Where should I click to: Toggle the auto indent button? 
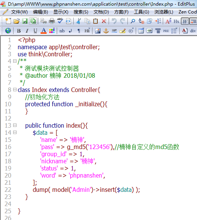pos(193,21)
